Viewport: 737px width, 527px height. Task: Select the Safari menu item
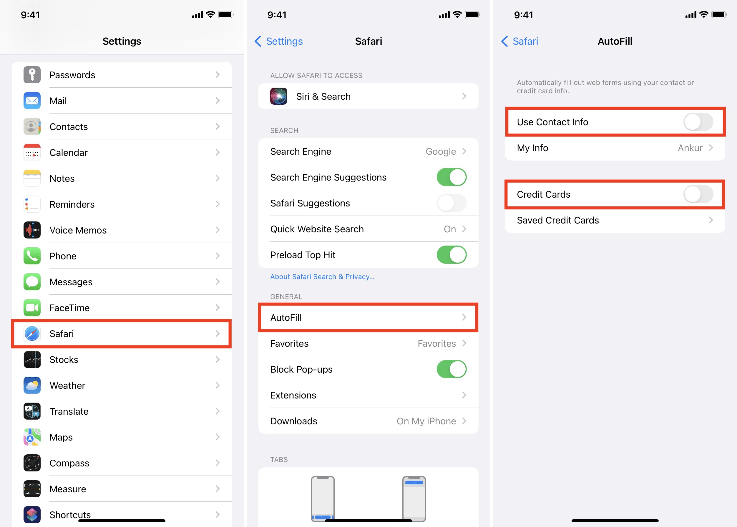click(x=122, y=333)
